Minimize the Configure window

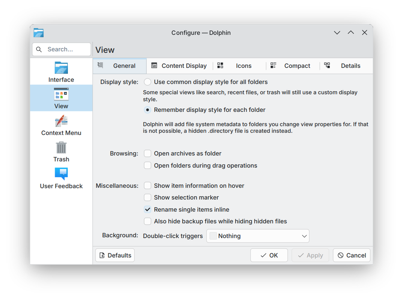tap(337, 33)
